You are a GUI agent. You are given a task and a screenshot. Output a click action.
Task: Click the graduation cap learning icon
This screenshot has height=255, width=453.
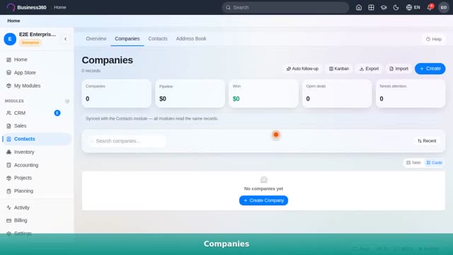[x=384, y=8]
